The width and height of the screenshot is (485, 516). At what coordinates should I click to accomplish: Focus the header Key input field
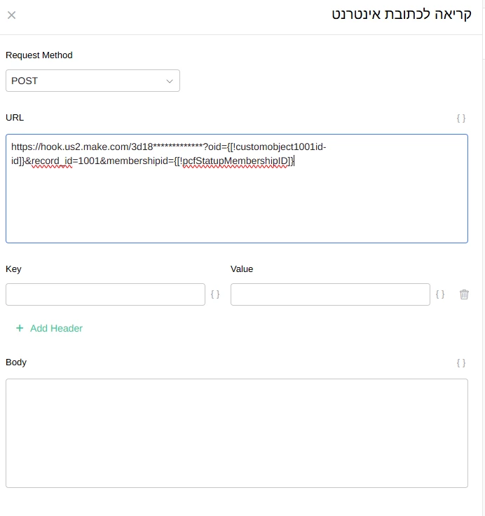[105, 294]
